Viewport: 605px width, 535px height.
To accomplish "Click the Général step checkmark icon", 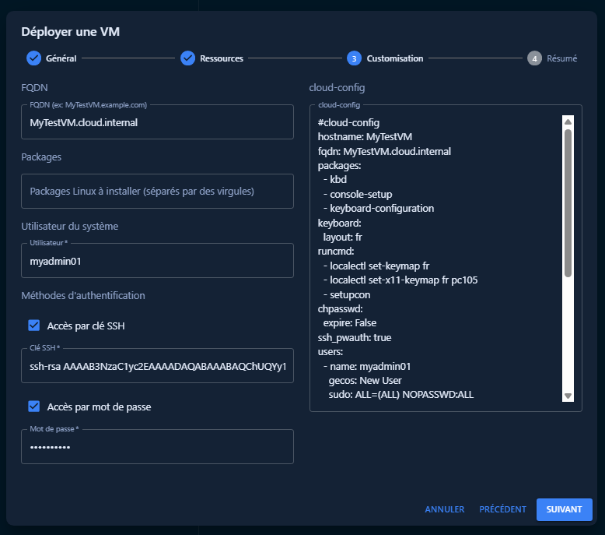I will tap(33, 58).
